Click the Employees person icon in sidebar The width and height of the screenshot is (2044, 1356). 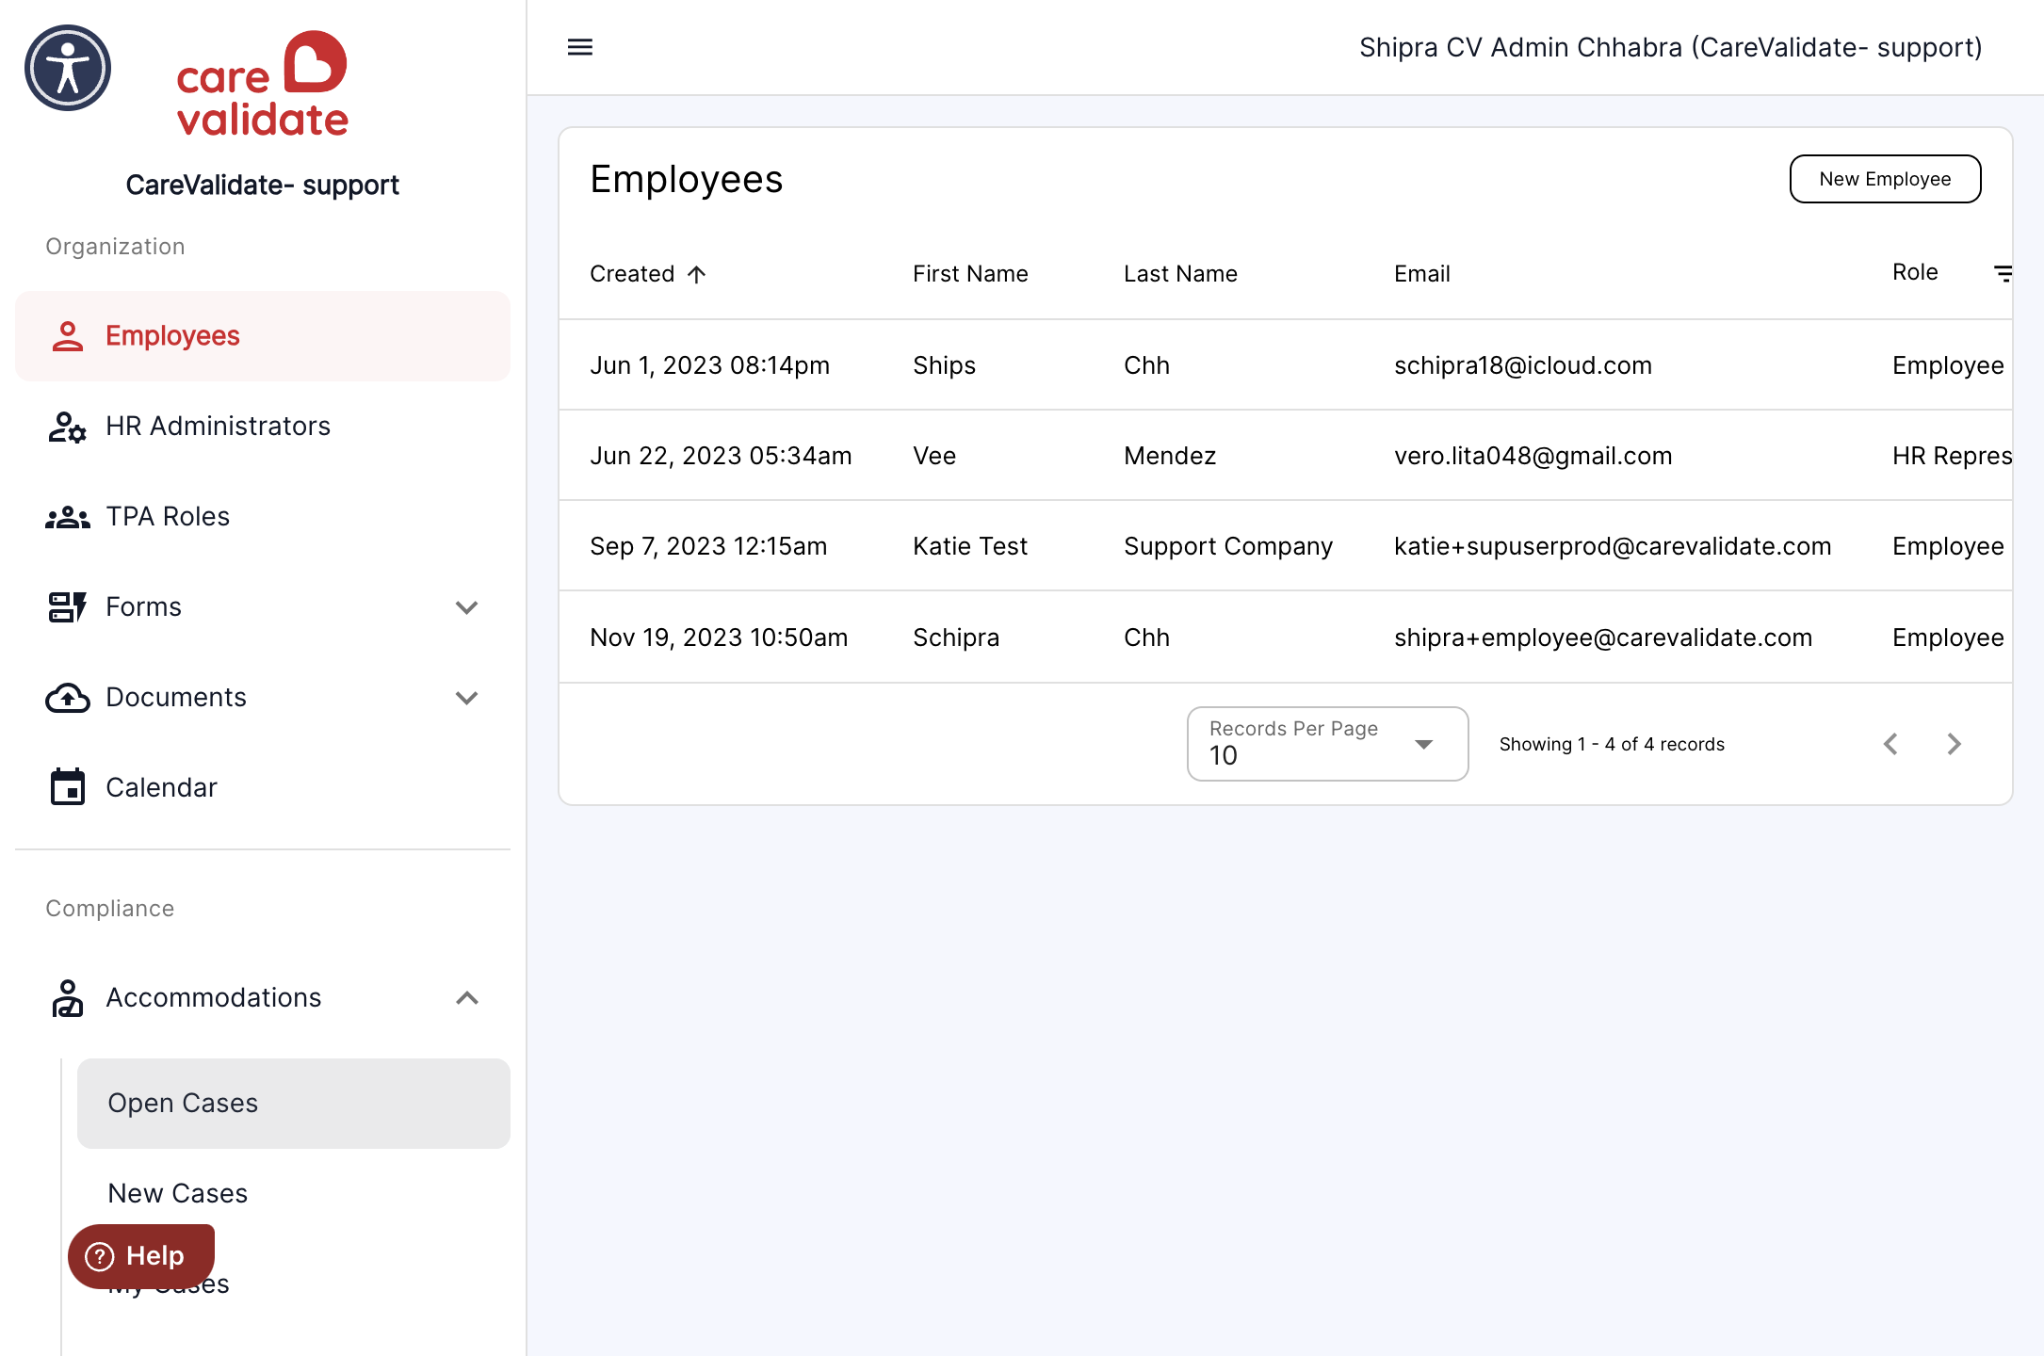pos(68,336)
